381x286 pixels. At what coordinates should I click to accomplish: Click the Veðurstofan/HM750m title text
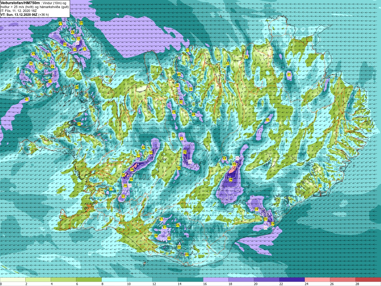click(20, 3)
